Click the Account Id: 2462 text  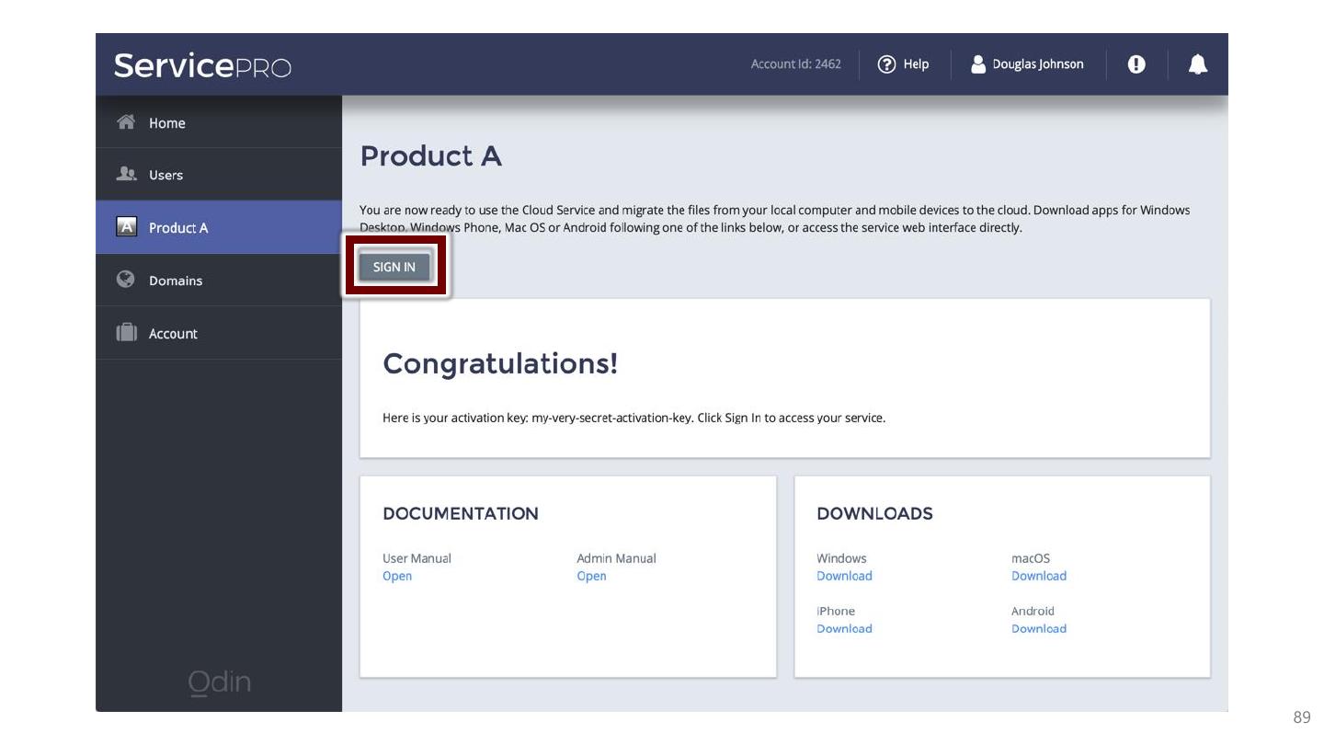coord(795,64)
